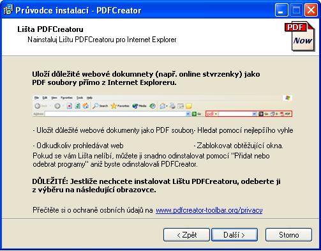
Task: Go back with the Zpět button
Action: click(186, 235)
